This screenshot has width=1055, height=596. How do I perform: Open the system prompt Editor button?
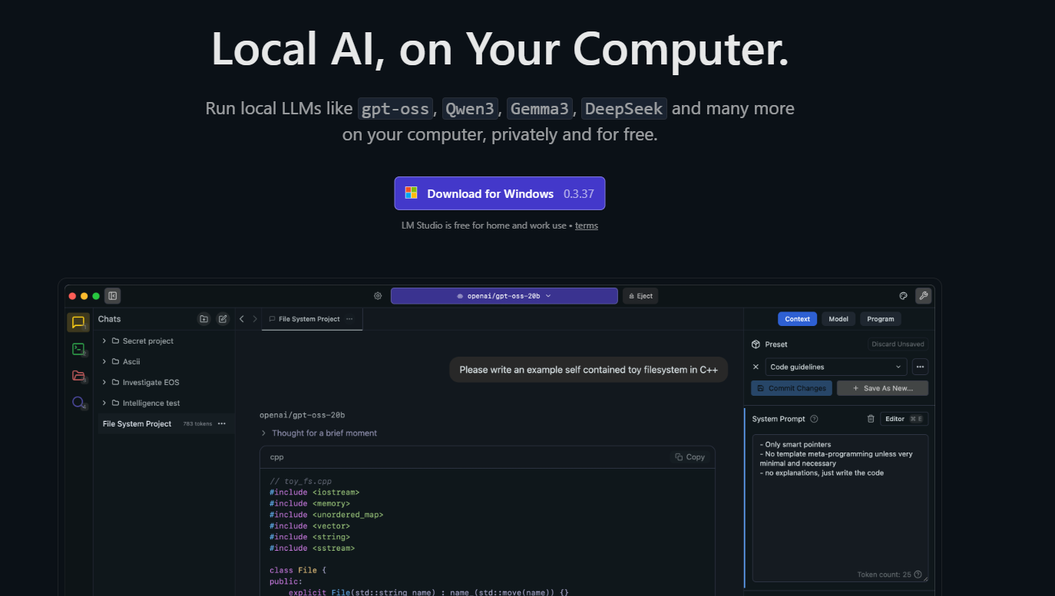tap(905, 419)
